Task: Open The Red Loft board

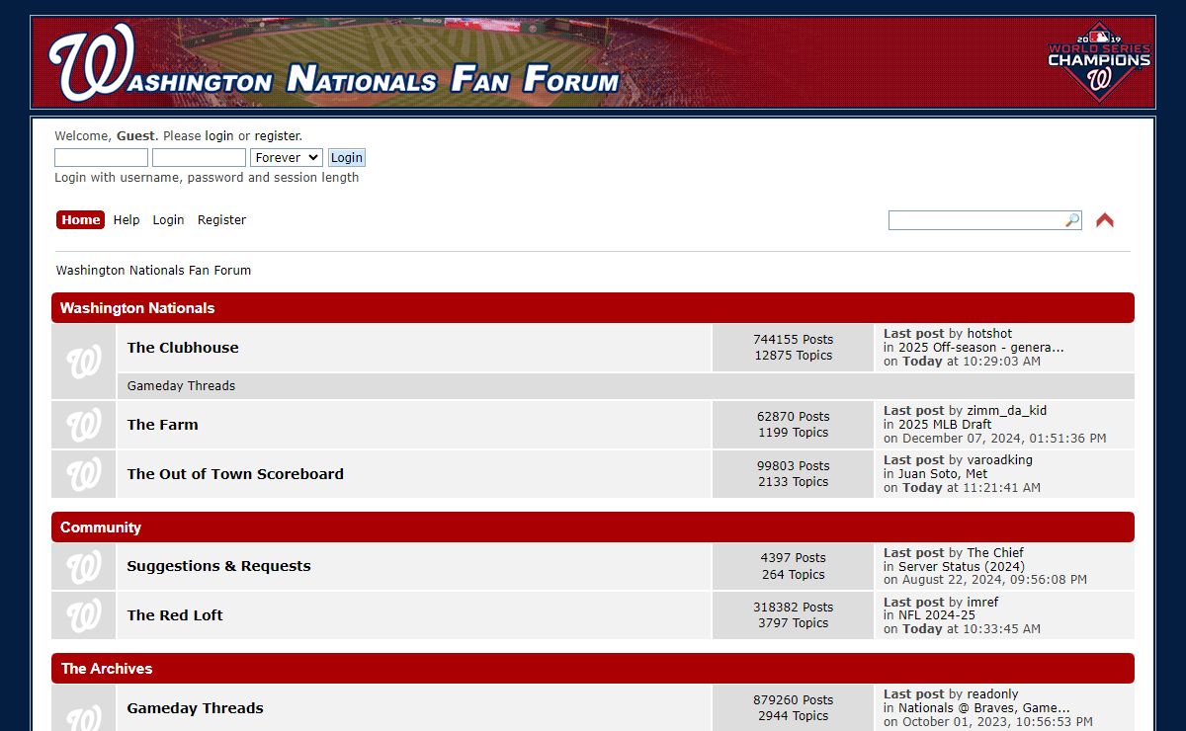Action: 175,615
